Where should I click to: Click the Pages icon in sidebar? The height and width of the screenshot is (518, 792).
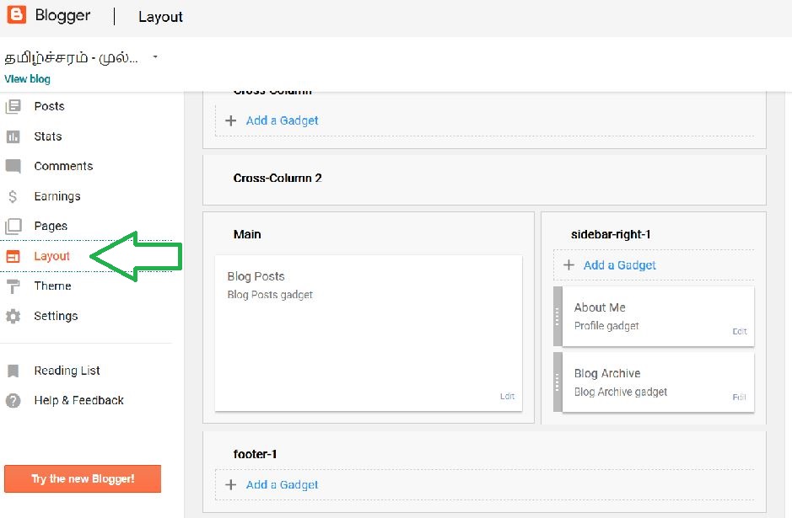point(13,226)
